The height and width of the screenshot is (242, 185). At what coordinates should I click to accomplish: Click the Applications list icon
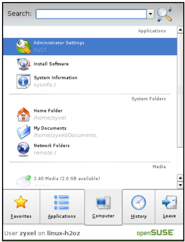point(62,202)
